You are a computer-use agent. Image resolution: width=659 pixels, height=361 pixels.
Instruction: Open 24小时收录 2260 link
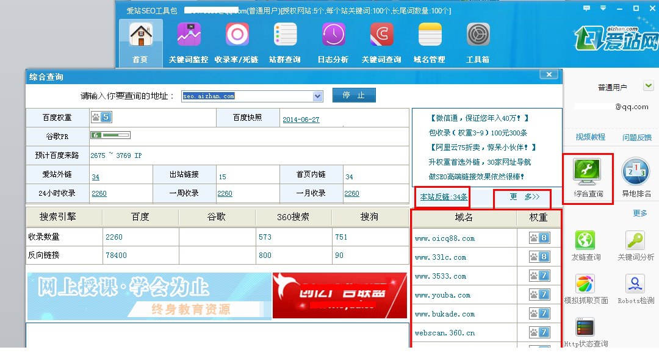click(99, 193)
